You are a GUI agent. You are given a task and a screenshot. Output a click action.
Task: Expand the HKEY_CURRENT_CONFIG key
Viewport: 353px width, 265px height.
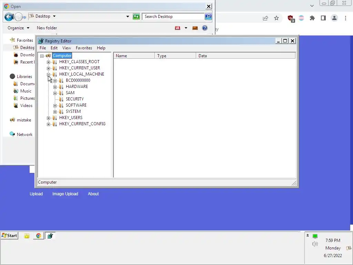(x=48, y=124)
